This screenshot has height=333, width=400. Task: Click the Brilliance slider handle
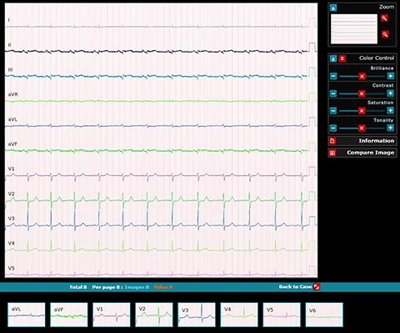click(362, 76)
